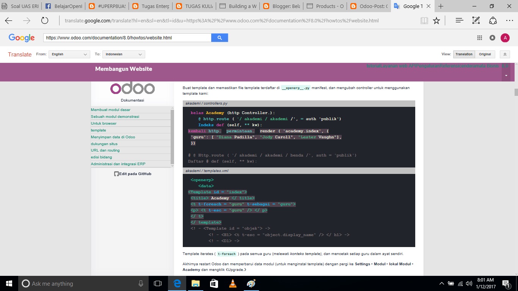This screenshot has height=291, width=518.
Task: Click the browser forward arrow
Action: tap(27, 21)
